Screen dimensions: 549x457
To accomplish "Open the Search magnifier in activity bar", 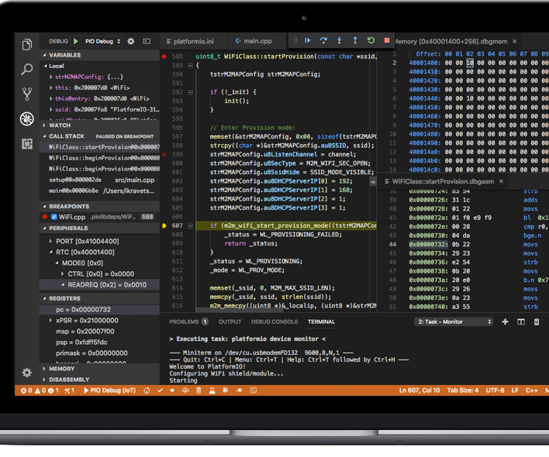I will pyautogui.click(x=27, y=69).
